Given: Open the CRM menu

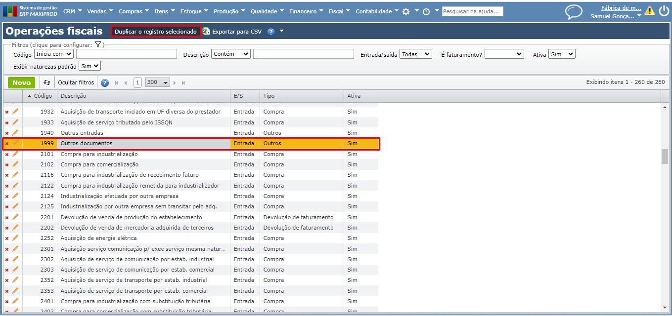Looking at the screenshot, I should 73,11.
